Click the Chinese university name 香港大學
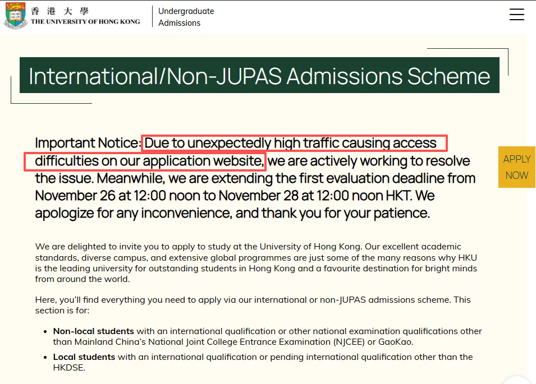This screenshot has width=536, height=384. [x=60, y=11]
